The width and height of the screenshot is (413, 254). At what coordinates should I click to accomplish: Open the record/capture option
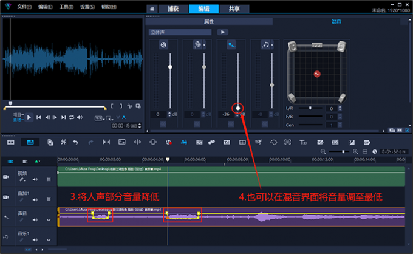(x=169, y=142)
